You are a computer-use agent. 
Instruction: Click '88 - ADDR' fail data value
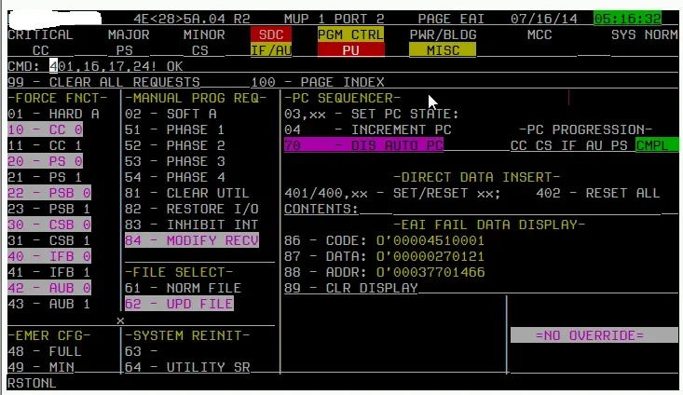430,272
